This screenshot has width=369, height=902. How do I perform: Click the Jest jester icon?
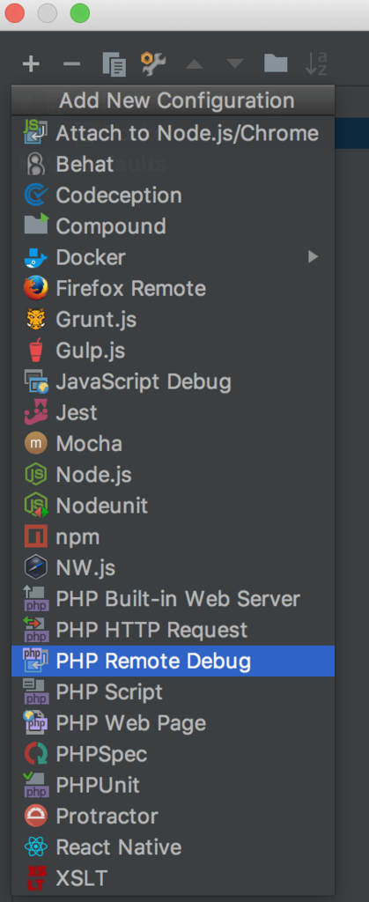pos(35,412)
